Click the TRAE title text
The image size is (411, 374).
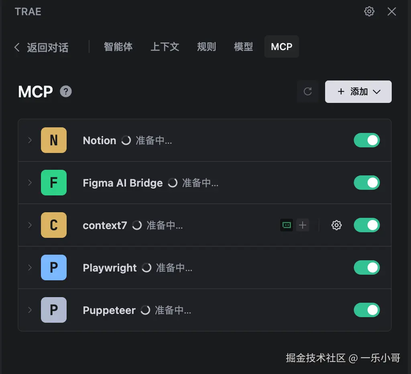tap(28, 12)
